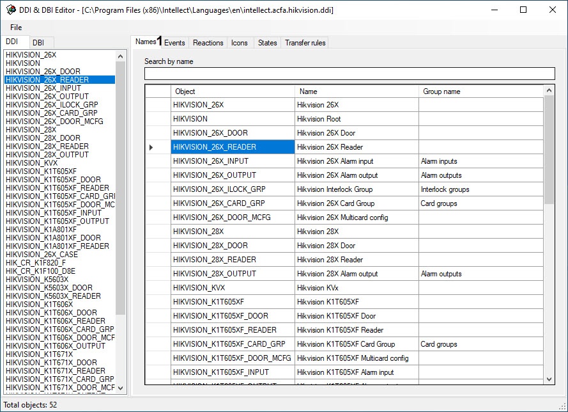Screen dimensions: 568x412
Task: Open the Icons tab
Action: (240, 43)
